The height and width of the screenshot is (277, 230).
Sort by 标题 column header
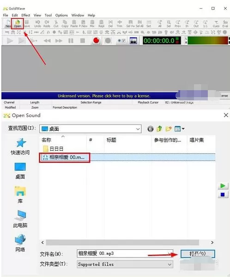[111, 140]
